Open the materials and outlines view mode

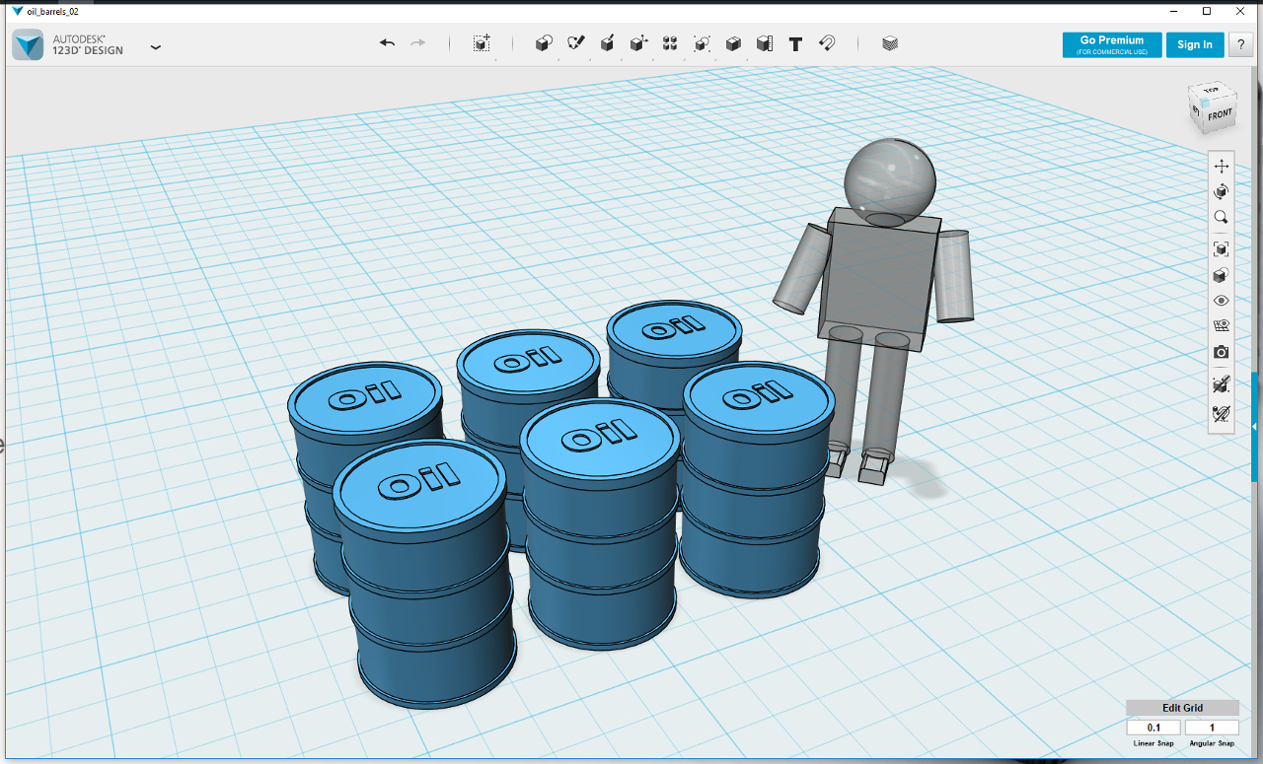[1222, 275]
